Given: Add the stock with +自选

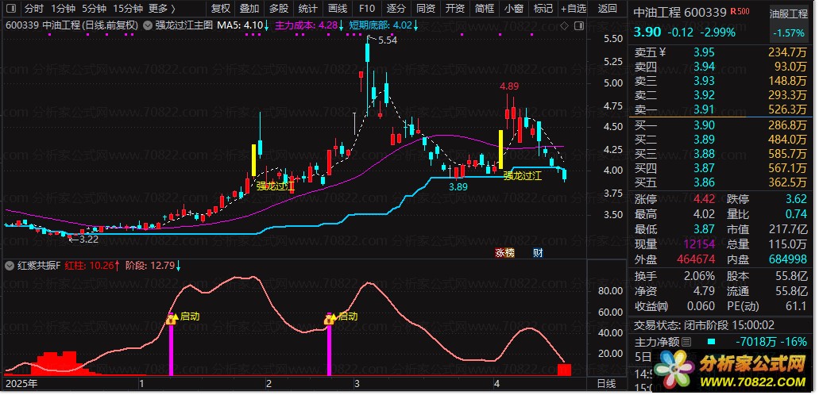Looking at the screenshot, I should click(x=574, y=9).
